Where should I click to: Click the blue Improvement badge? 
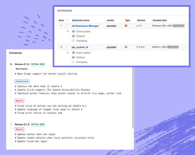coord(22,81)
